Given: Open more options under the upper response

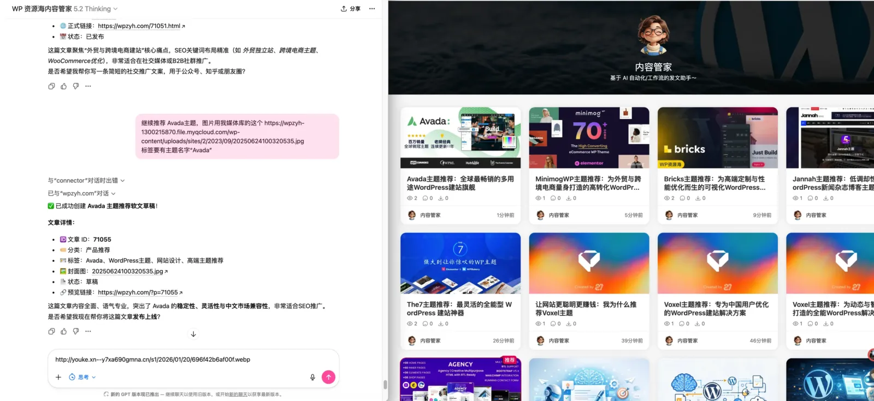Looking at the screenshot, I should (88, 86).
